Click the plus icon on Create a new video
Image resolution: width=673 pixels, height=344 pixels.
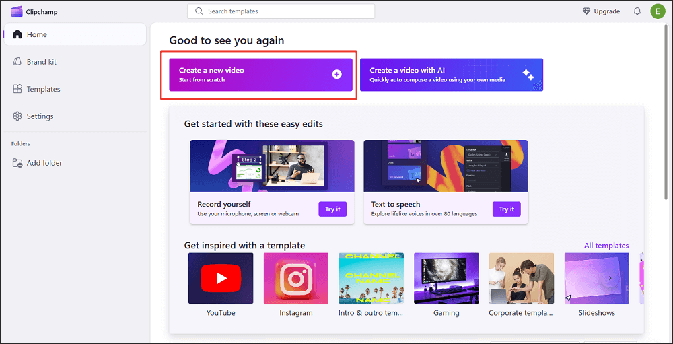click(x=337, y=74)
